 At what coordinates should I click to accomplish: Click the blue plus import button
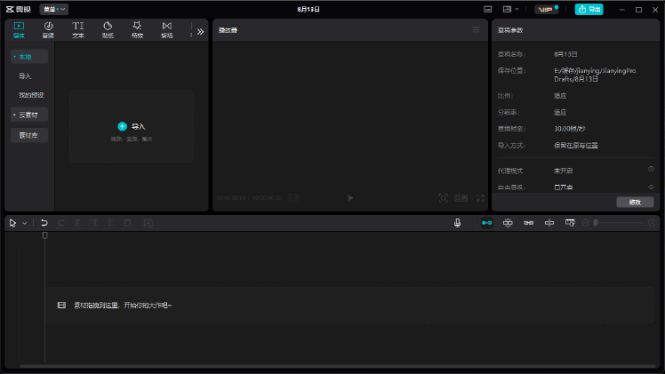(123, 126)
